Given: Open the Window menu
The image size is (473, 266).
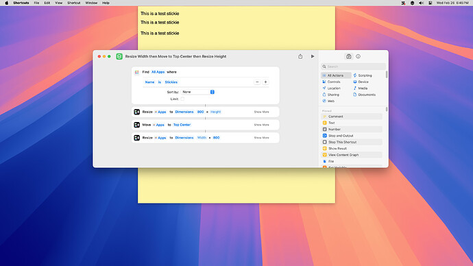Looking at the screenshot, I should click(91, 3).
